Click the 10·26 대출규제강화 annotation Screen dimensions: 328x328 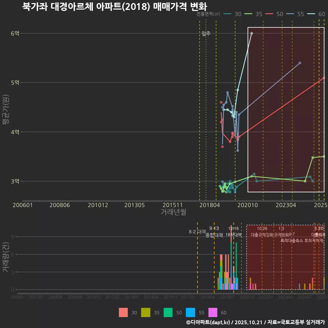261,232
